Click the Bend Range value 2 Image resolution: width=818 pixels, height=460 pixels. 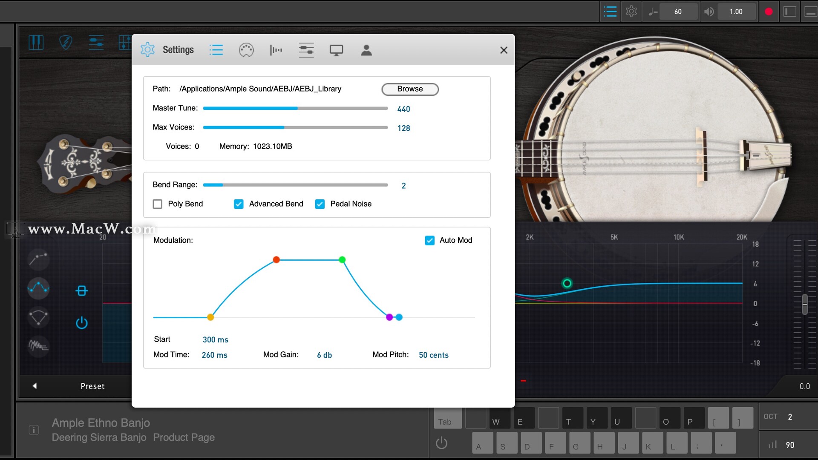(403, 186)
